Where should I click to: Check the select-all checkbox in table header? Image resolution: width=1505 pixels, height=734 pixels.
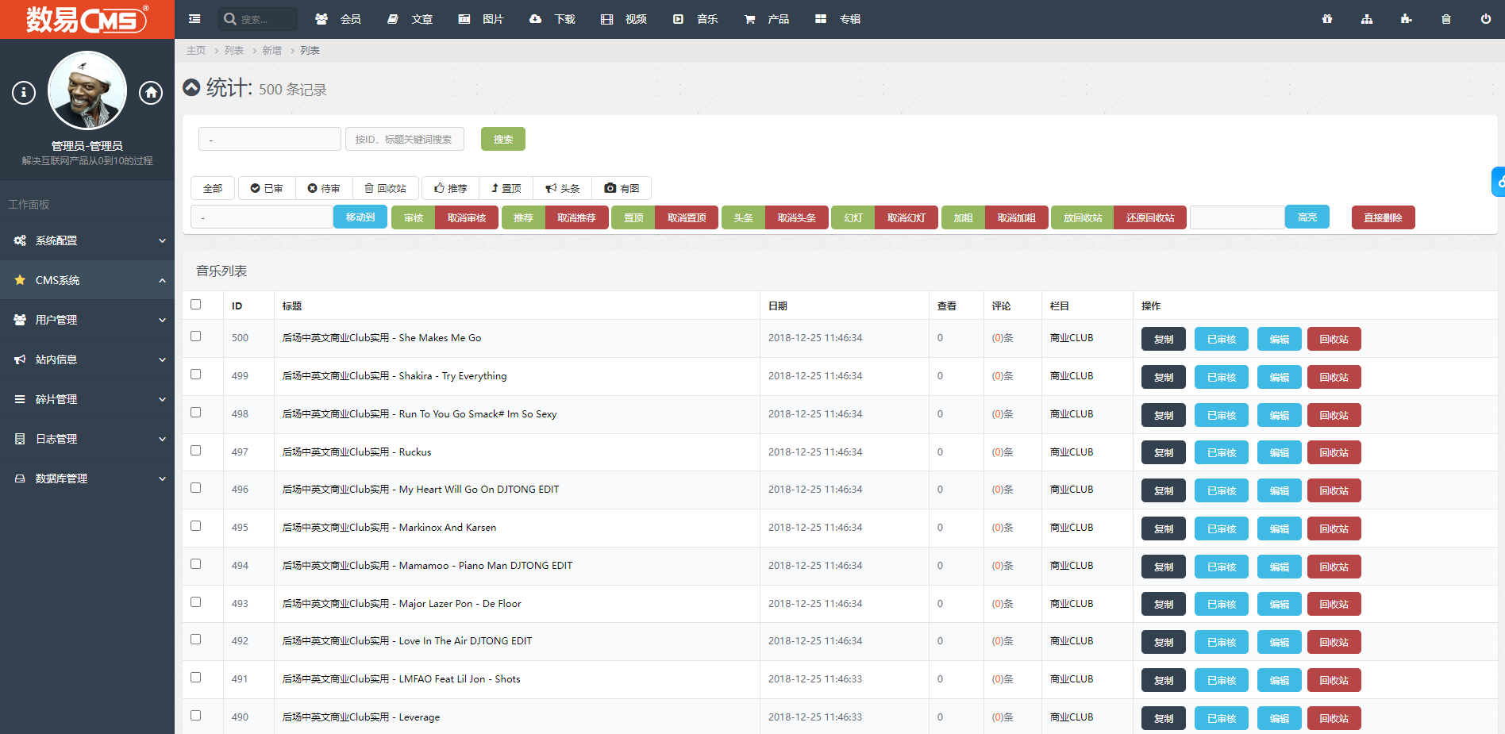coord(196,305)
